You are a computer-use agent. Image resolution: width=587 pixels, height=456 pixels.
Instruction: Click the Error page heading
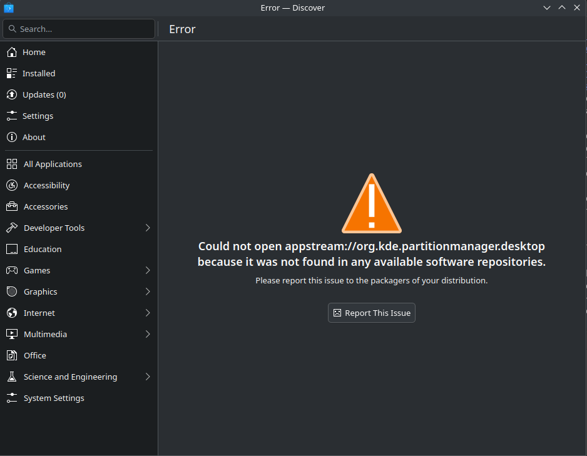click(x=182, y=29)
